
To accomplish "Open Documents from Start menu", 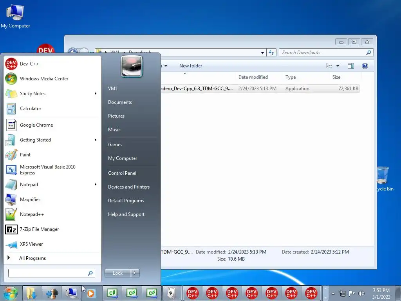I will coord(120,102).
